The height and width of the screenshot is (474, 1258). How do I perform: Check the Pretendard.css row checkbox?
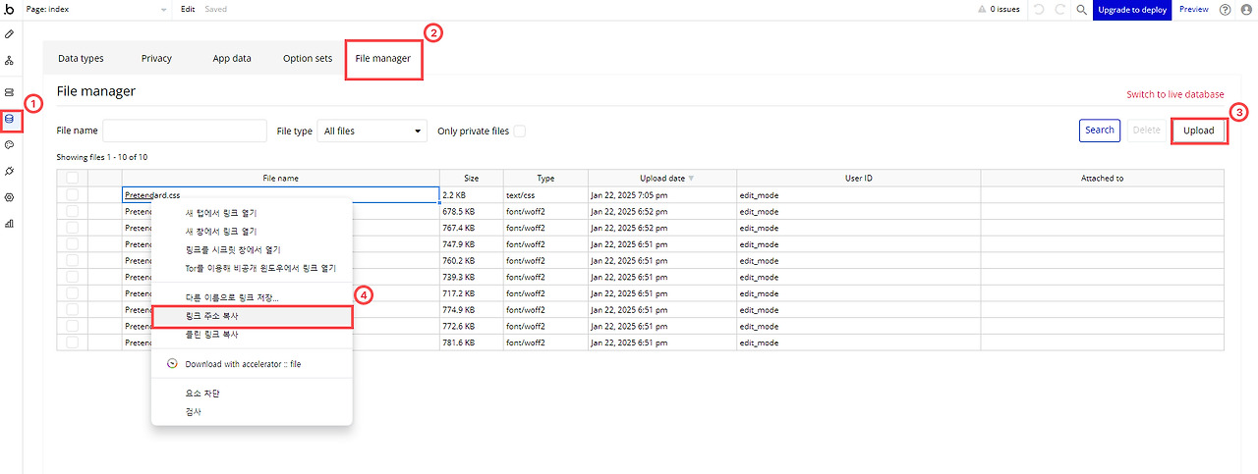[x=72, y=194]
